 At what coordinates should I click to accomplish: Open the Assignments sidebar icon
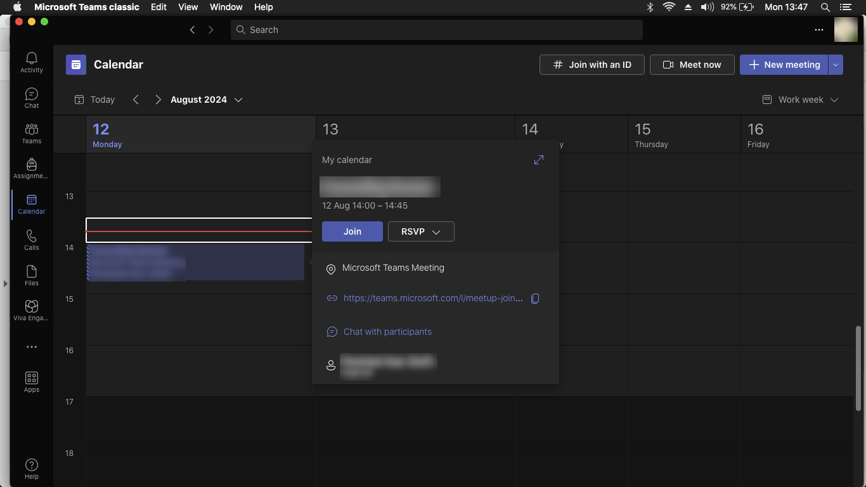(32, 169)
